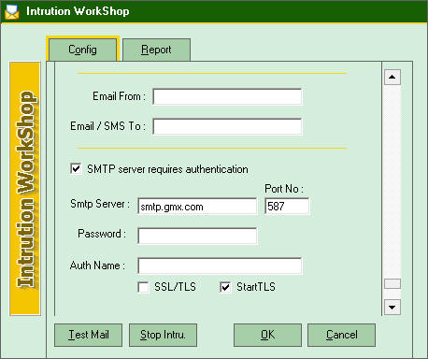
Task: Click the Email / SMS To field
Action: 227,126
